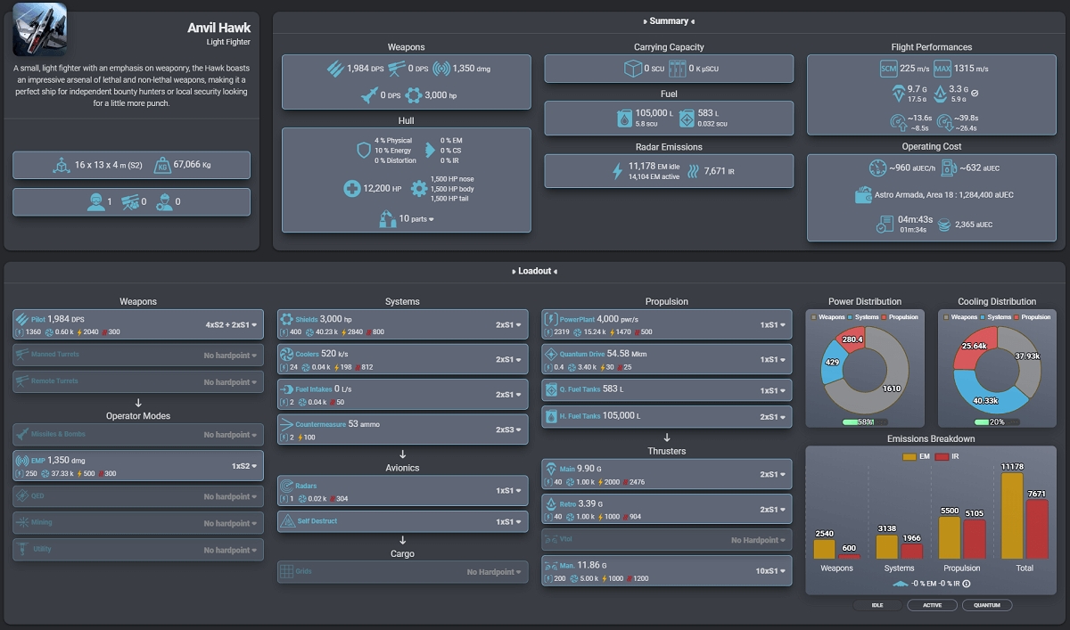Collapse the Loadout section header
Viewport: 1070px width, 630px height.
click(533, 271)
